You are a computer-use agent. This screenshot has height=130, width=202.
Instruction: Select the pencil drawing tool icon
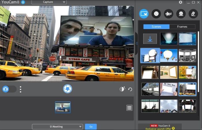tap(193, 14)
